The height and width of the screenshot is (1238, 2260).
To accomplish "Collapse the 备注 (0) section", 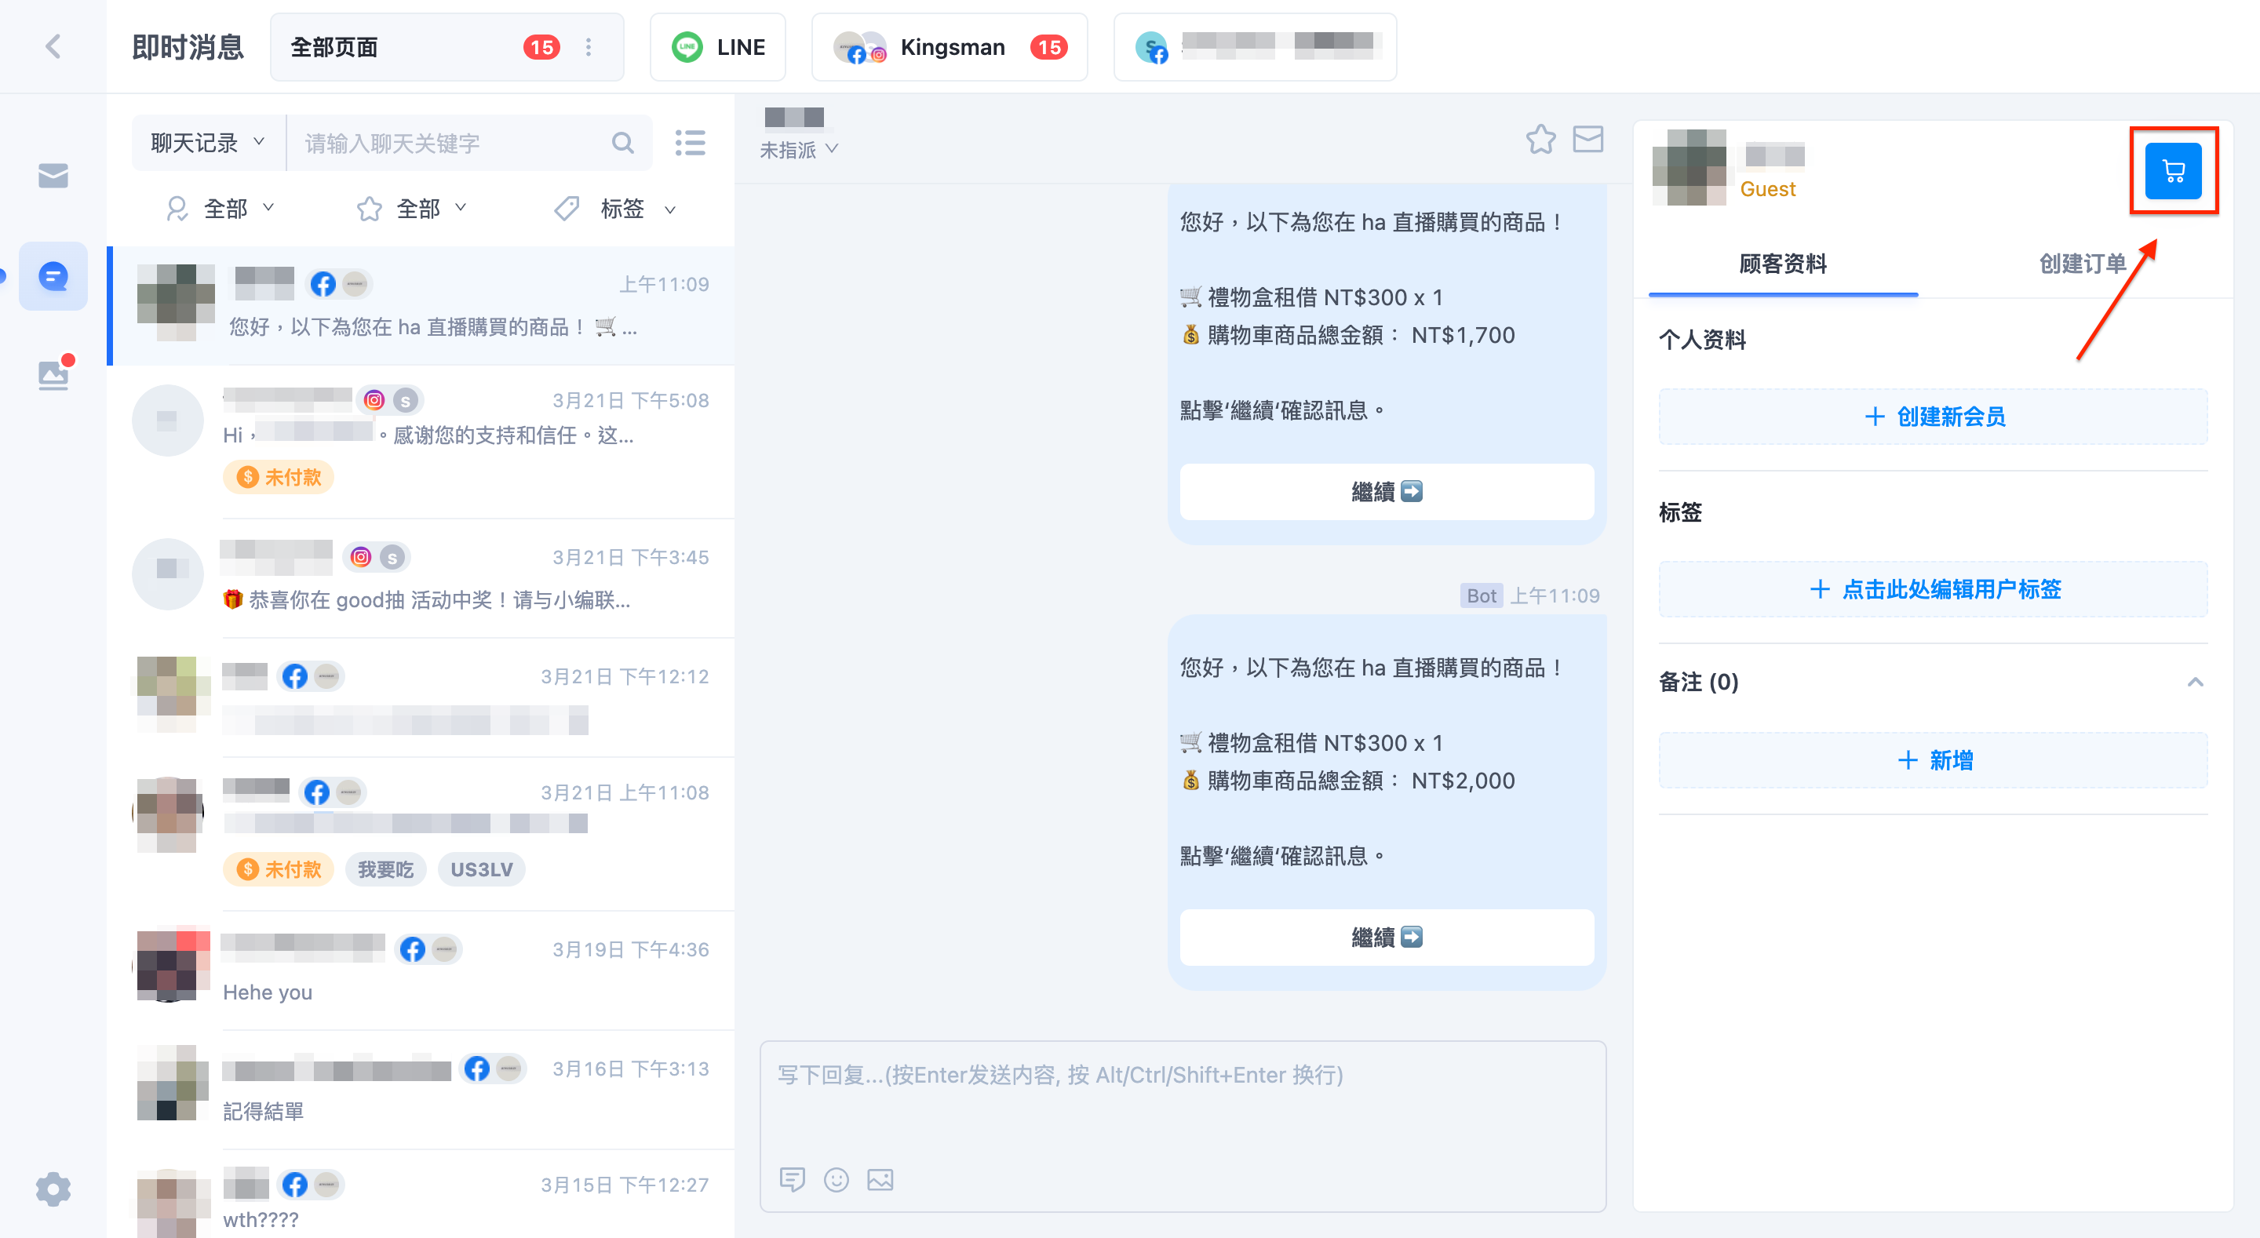I will [x=2195, y=682].
